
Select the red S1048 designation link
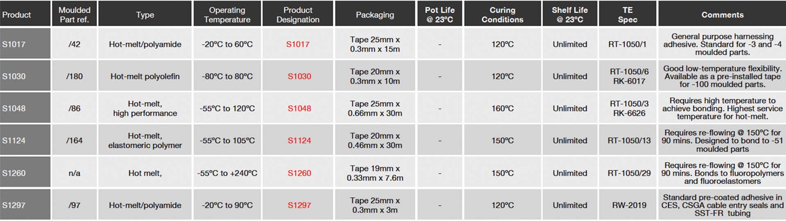click(299, 108)
